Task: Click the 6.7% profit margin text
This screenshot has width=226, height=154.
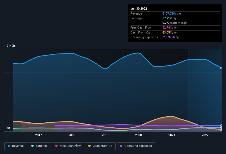Action: click(175, 23)
